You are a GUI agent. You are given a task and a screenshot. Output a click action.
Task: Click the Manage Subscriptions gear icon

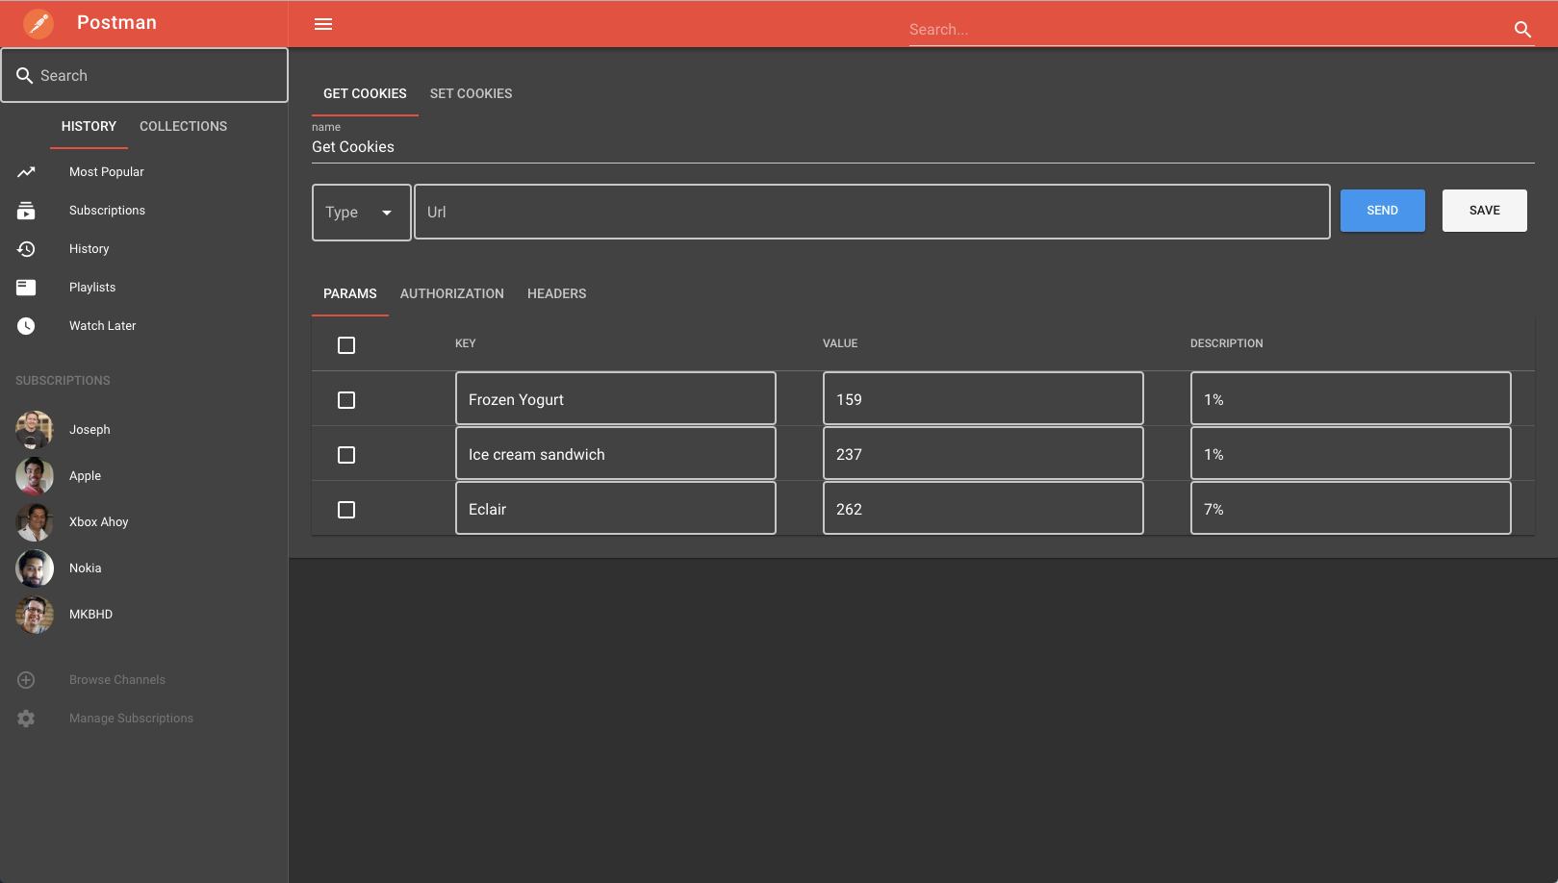26,719
